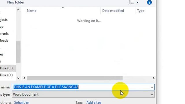
Task: Open Downloads in the navigation pane
Action: (4, 40)
